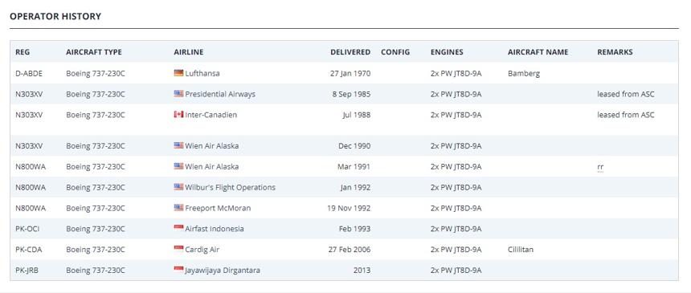
Task: Click the AIRLINE column header
Action: pyautogui.click(x=189, y=52)
